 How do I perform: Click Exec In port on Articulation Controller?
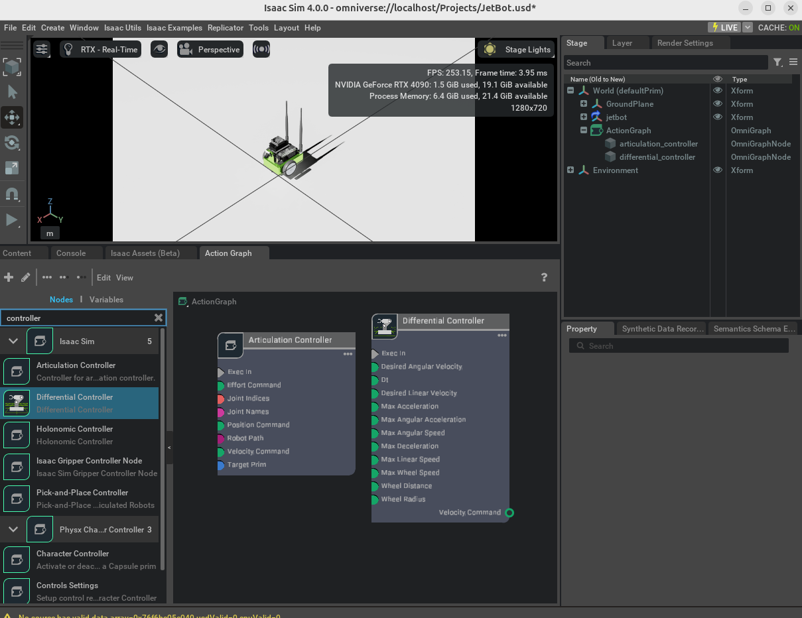221,372
